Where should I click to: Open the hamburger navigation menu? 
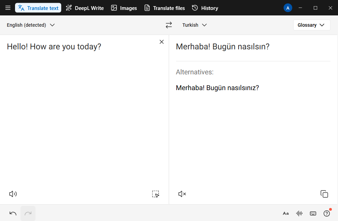point(8,8)
